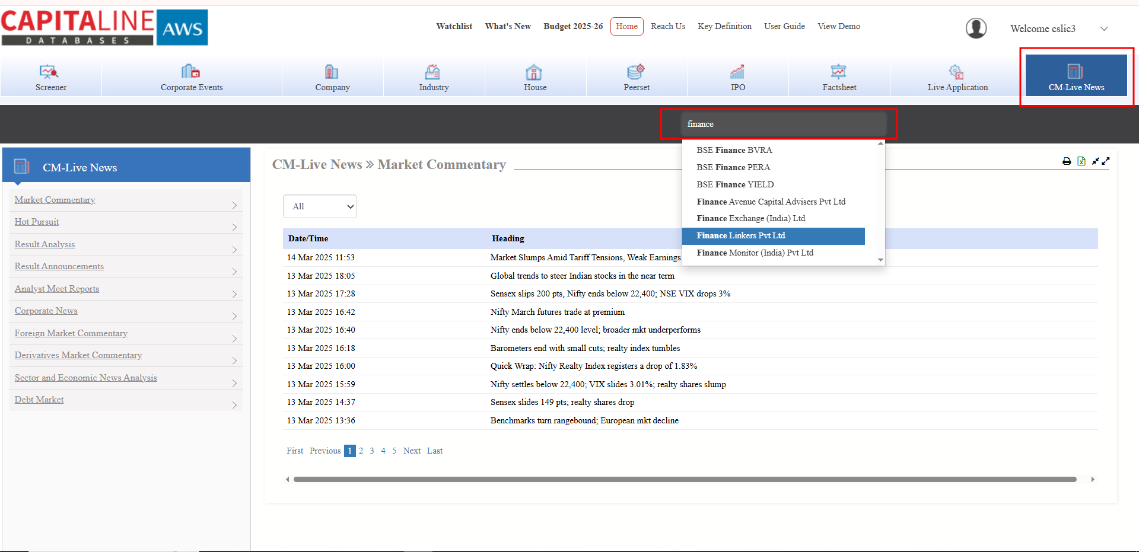1139x552 pixels.
Task: Export news list using the Excel icon
Action: click(x=1081, y=161)
